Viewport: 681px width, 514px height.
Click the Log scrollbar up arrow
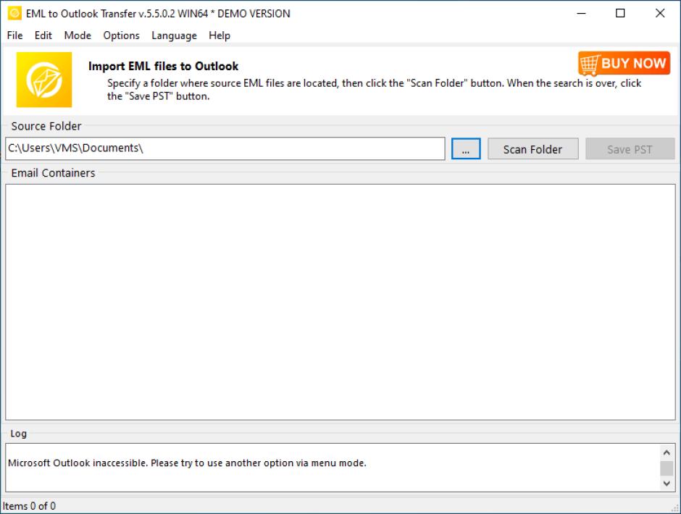pos(667,452)
